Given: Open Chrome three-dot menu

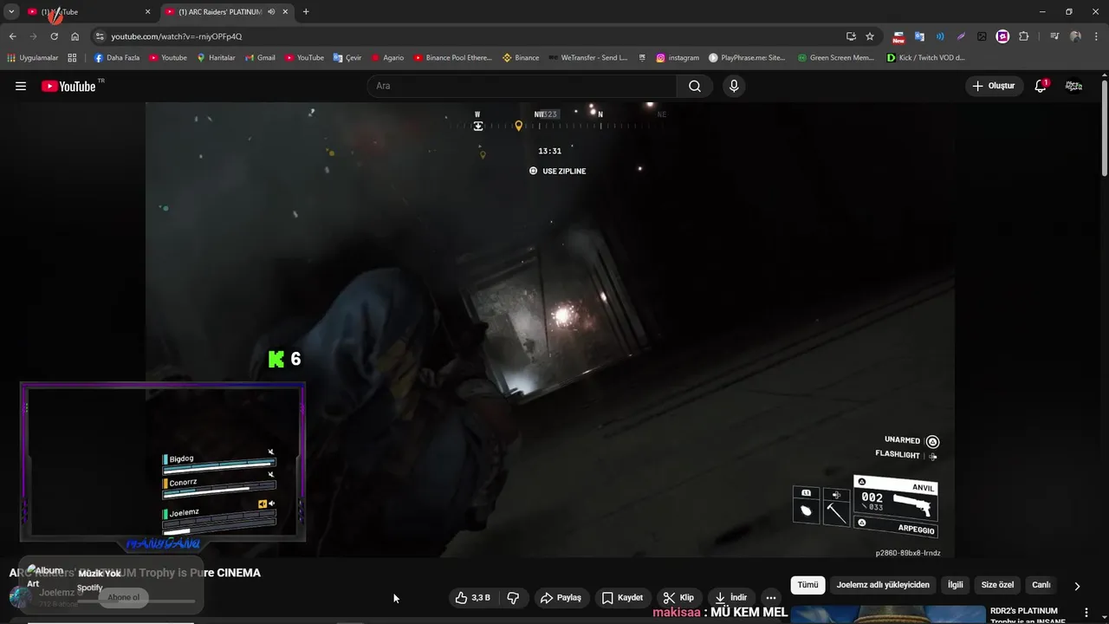Looking at the screenshot, I should pyautogui.click(x=1096, y=36).
